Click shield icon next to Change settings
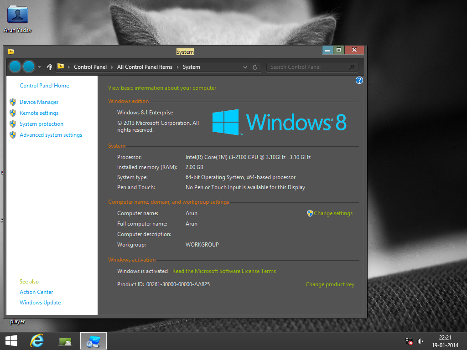The image size is (467, 350). pyautogui.click(x=310, y=213)
